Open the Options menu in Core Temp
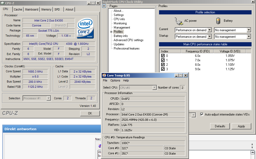 tap(115, 80)
